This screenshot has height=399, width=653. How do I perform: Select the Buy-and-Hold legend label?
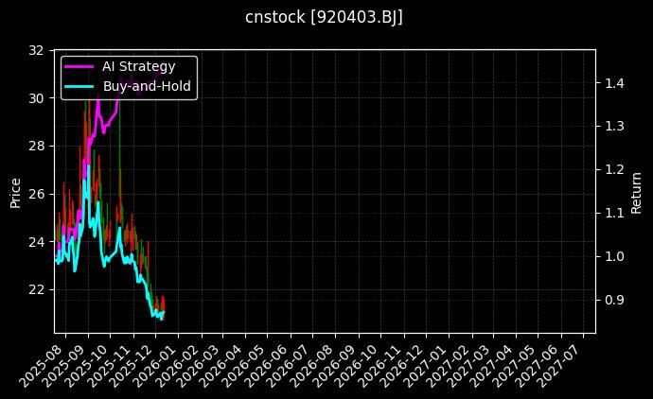(147, 86)
